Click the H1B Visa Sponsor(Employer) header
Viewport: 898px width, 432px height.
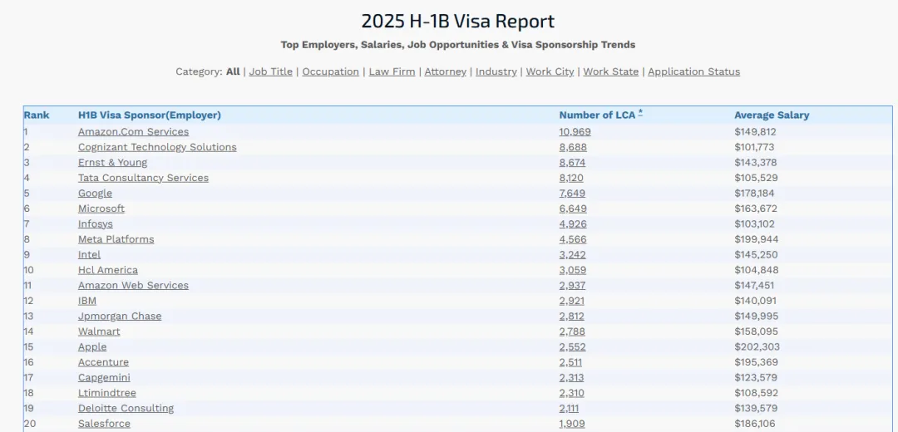click(x=150, y=115)
